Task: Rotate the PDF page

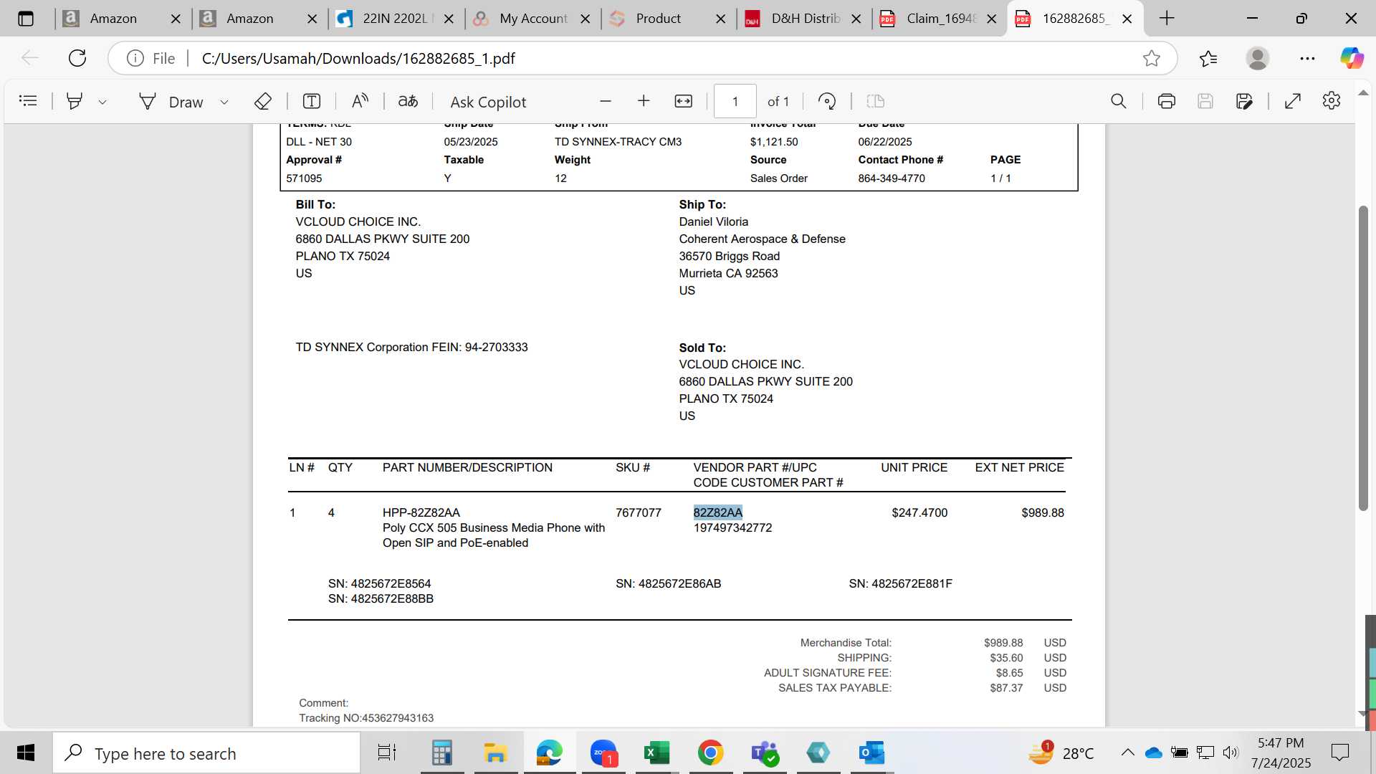Action: (827, 101)
